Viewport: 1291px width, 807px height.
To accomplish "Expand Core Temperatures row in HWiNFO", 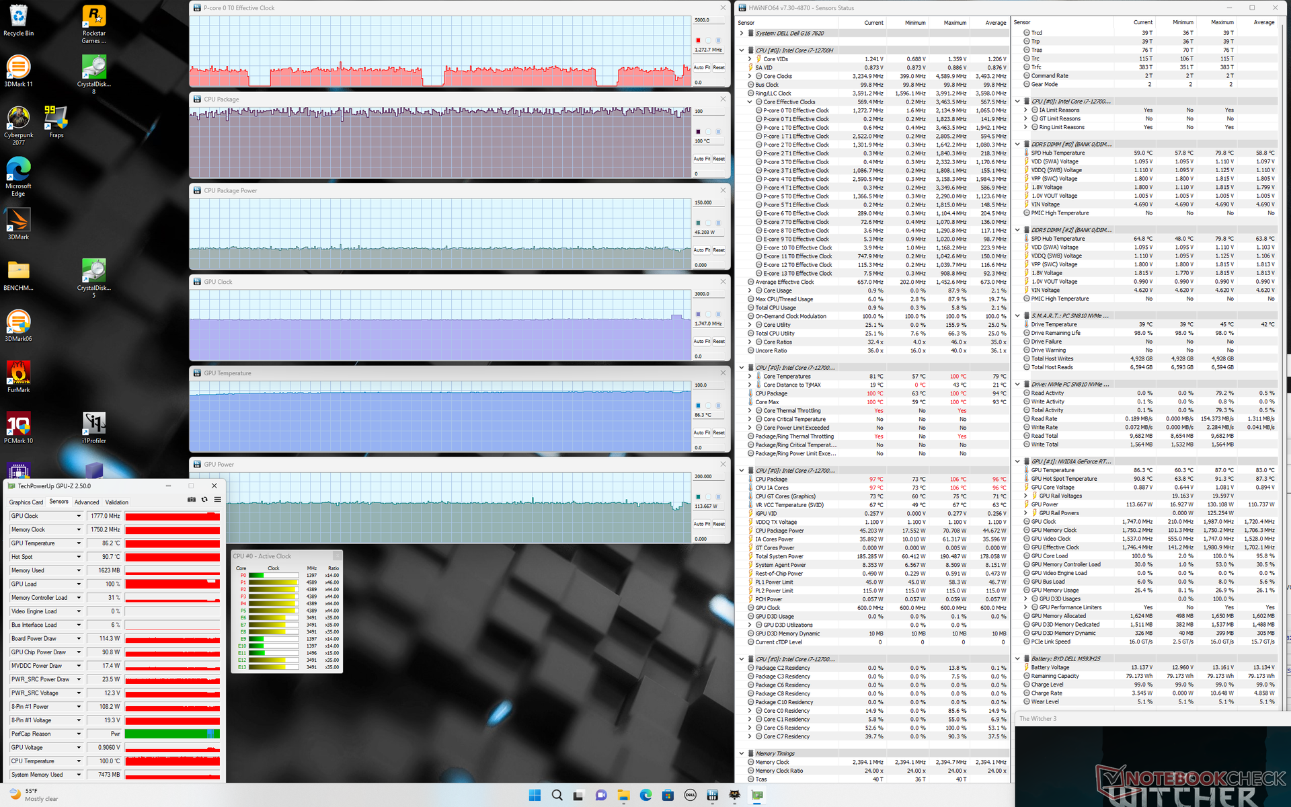I will tap(750, 377).
